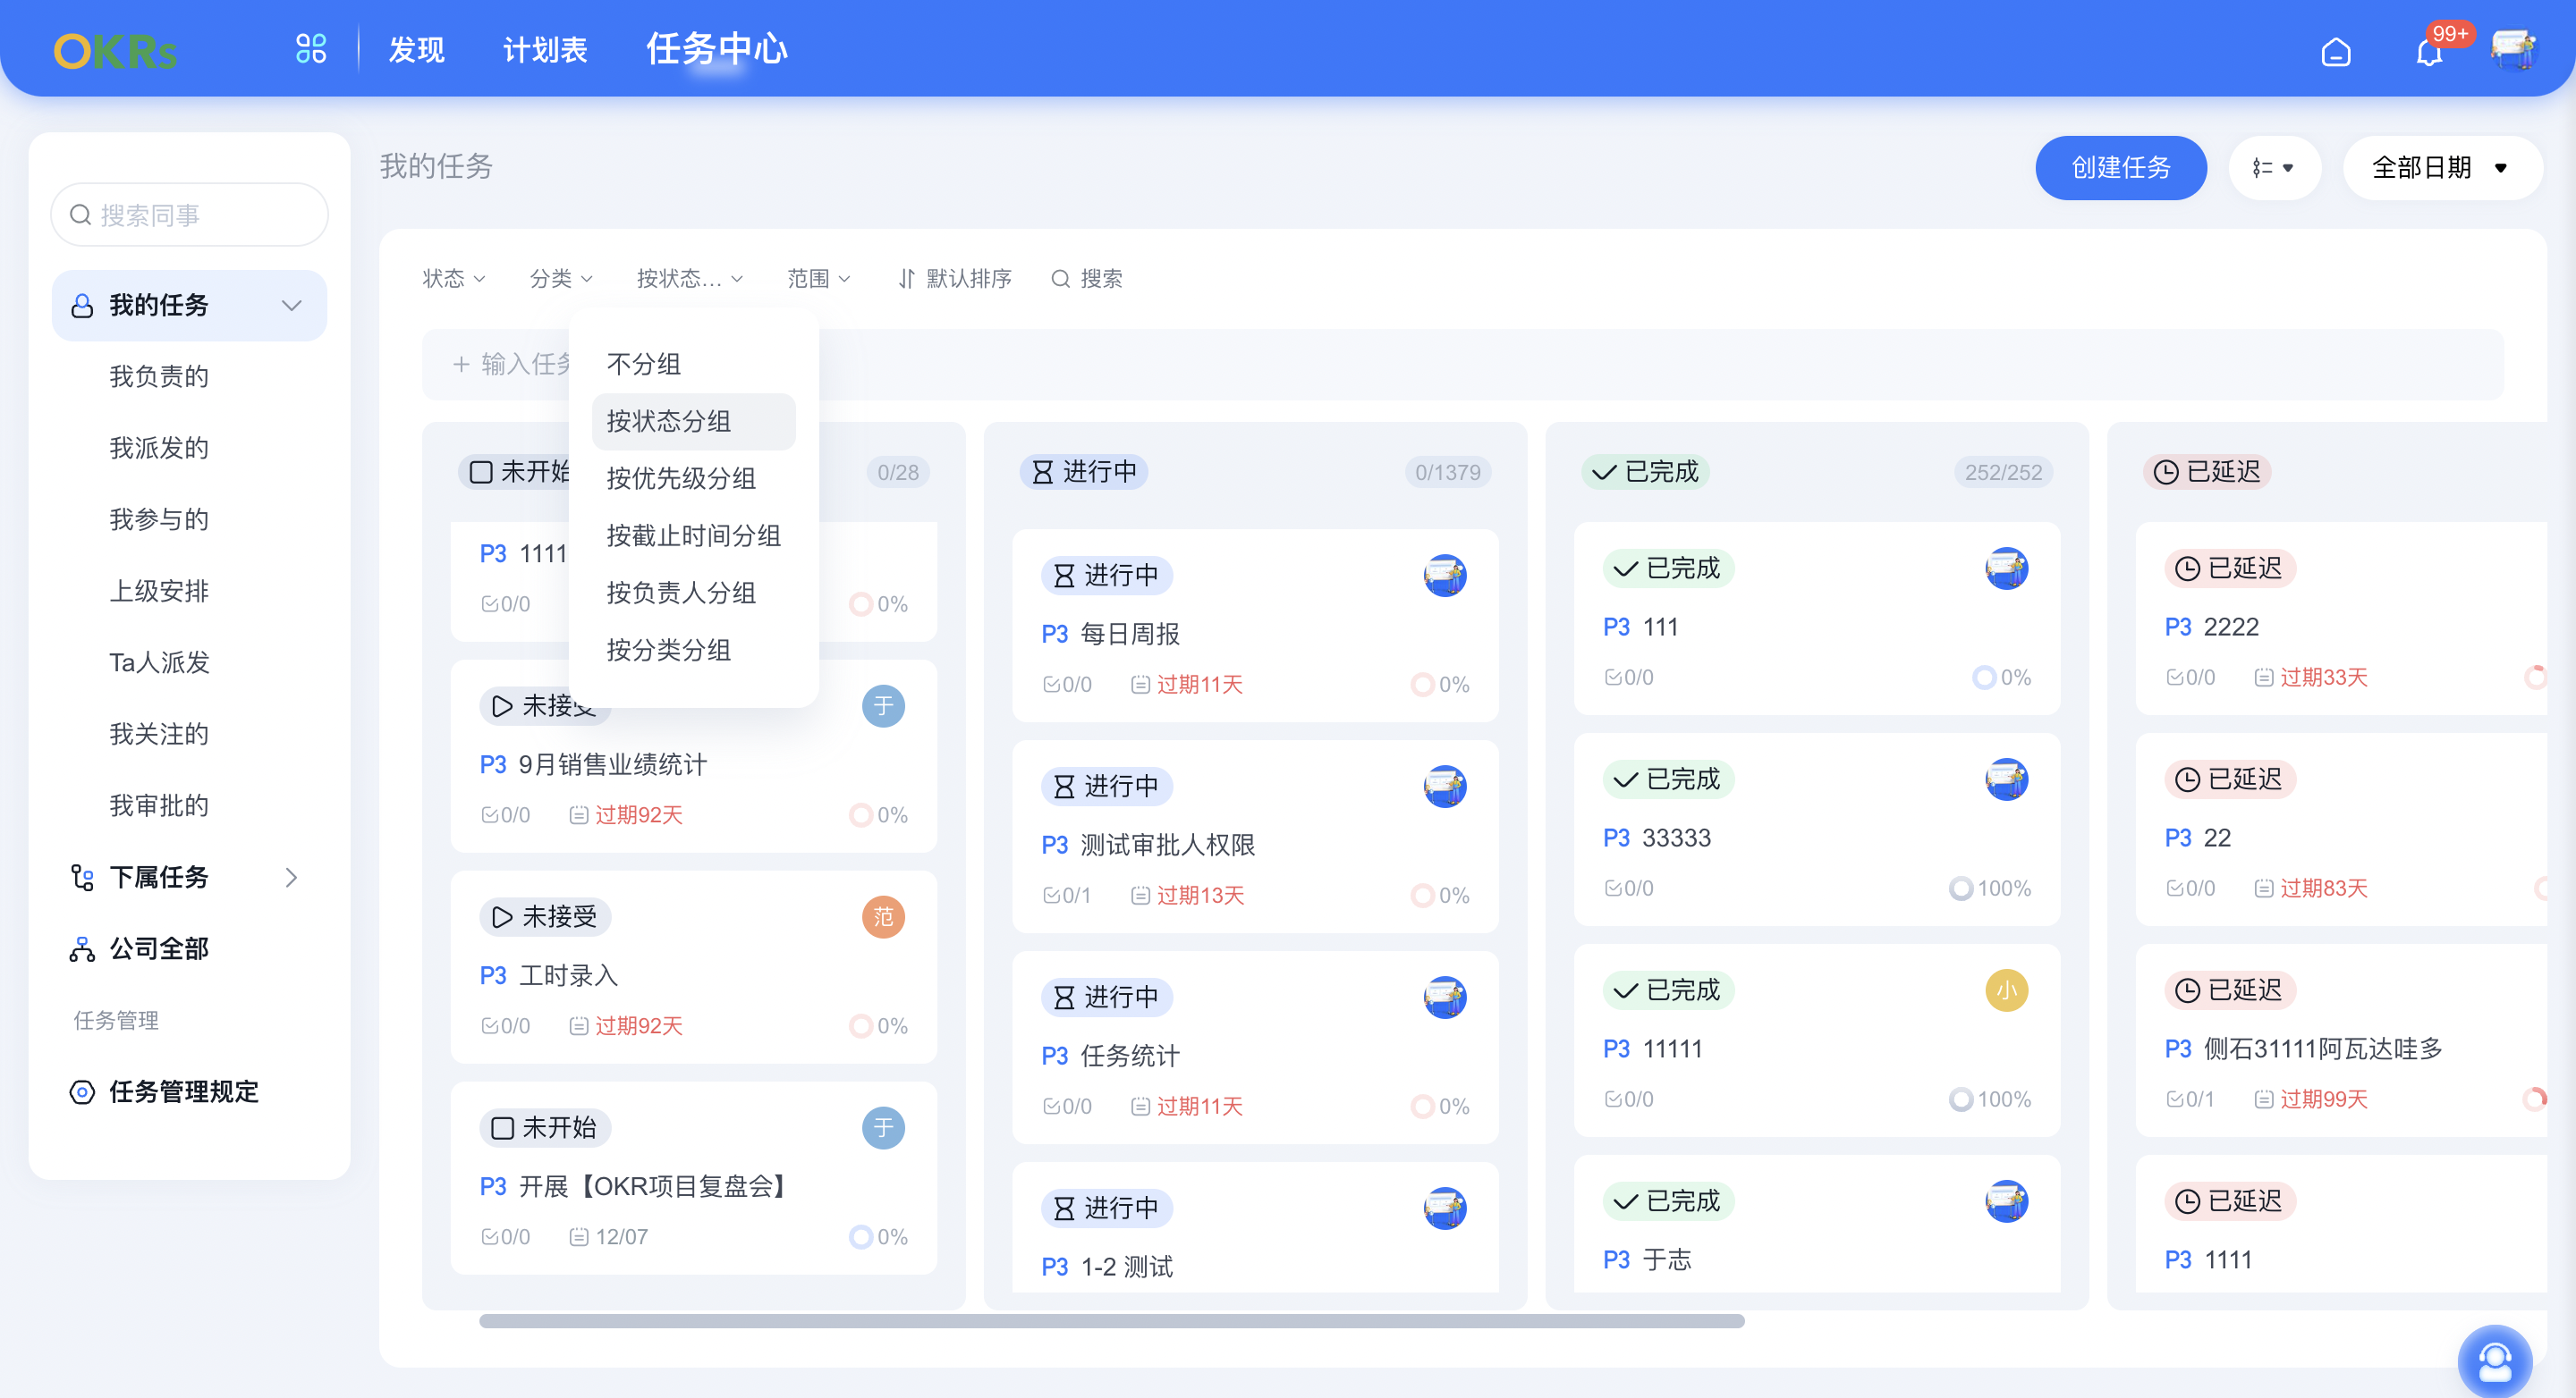2576x1398 pixels.
Task: Click 0% progress ring on 工时录入 card
Action: 860,1026
